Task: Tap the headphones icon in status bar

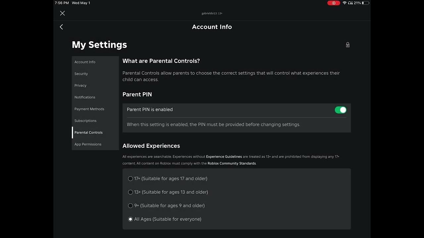Action: point(350,3)
